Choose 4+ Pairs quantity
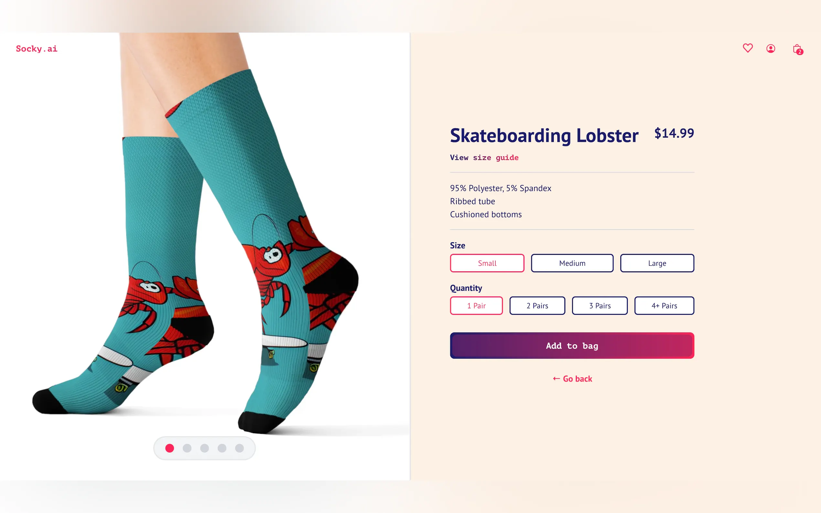The width and height of the screenshot is (821, 513). pos(664,306)
